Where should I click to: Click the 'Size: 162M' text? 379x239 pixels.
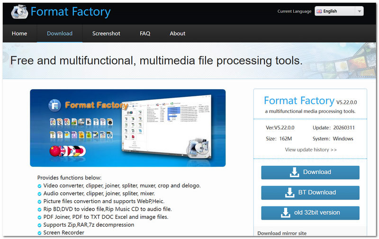[279, 139]
